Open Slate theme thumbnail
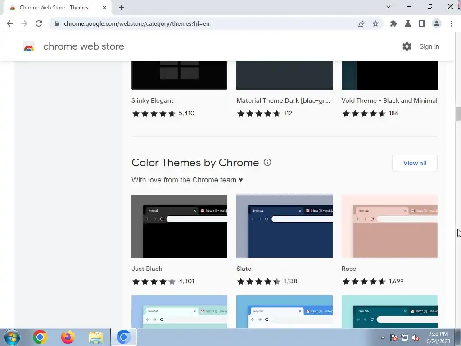 pos(285,226)
